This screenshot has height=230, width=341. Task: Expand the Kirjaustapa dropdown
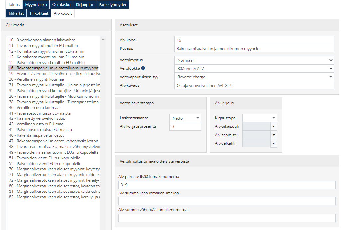pyautogui.click(x=259, y=118)
